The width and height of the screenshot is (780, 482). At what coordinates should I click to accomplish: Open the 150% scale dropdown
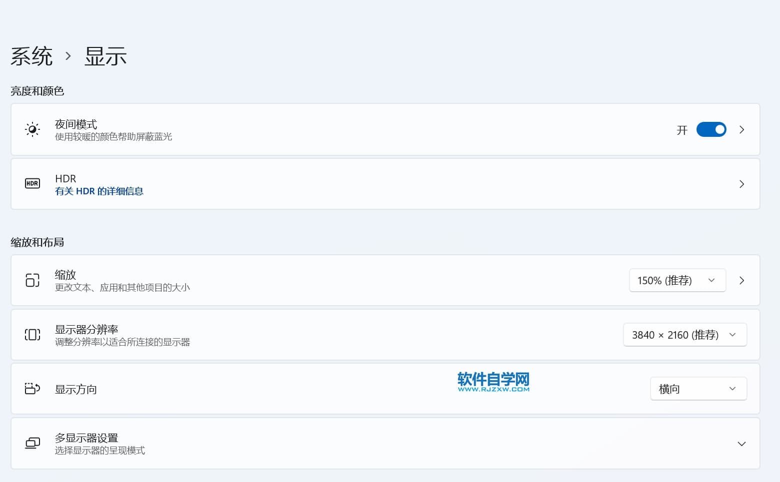pyautogui.click(x=677, y=281)
